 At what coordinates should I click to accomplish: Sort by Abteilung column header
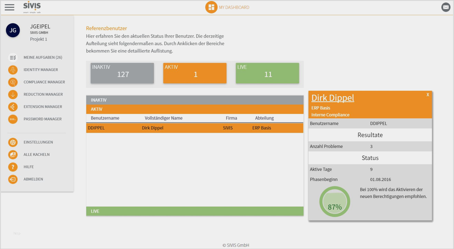coord(264,118)
